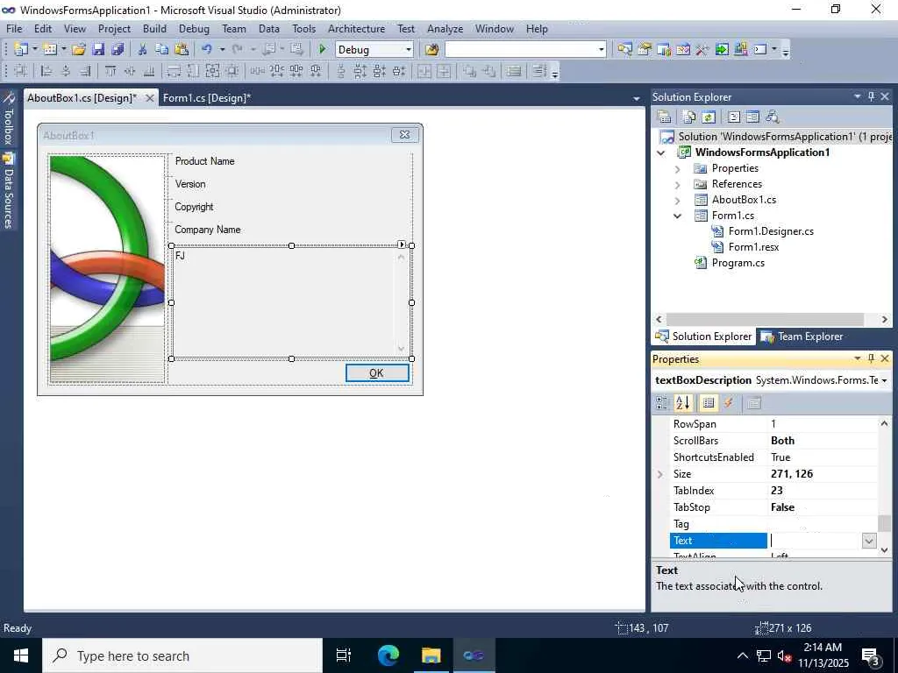Open the textbox smart tag arrow glyph

click(402, 244)
